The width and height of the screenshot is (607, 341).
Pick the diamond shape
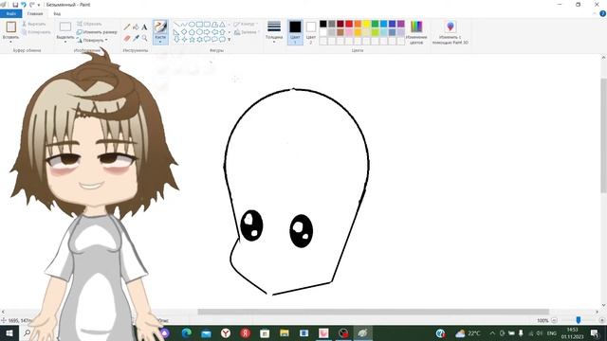[184, 31]
